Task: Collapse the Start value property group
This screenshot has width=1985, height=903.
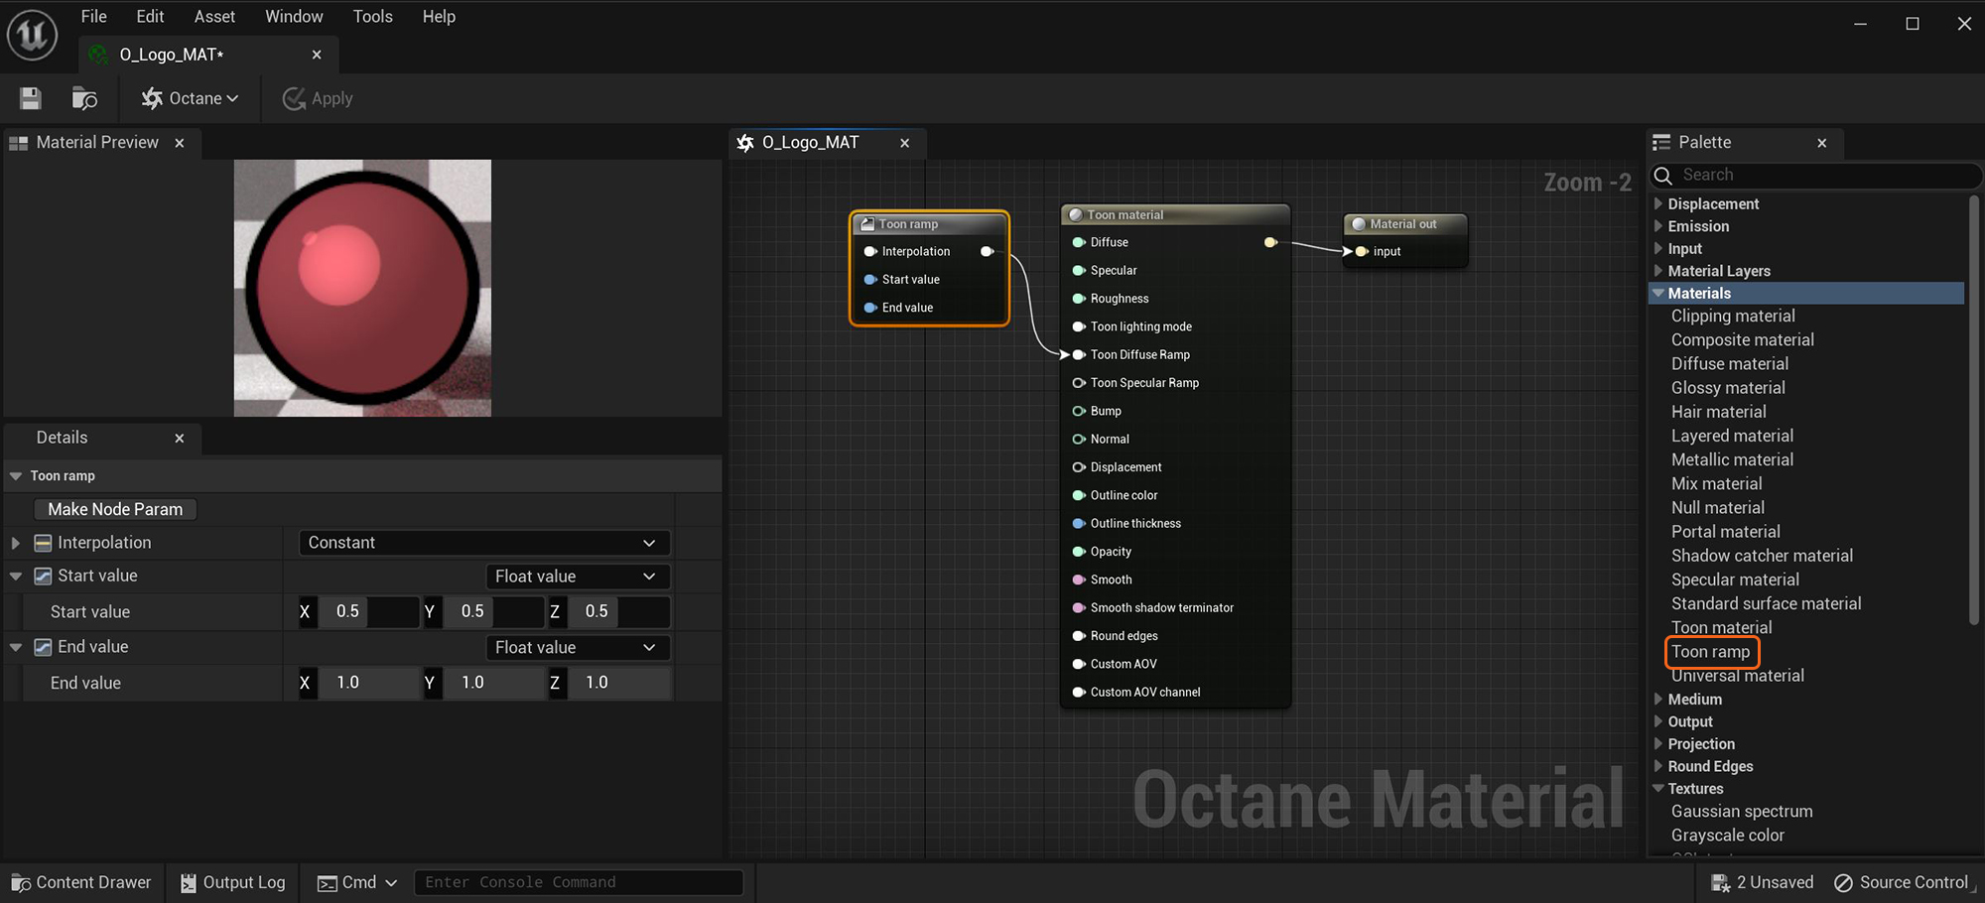Action: pos(16,576)
